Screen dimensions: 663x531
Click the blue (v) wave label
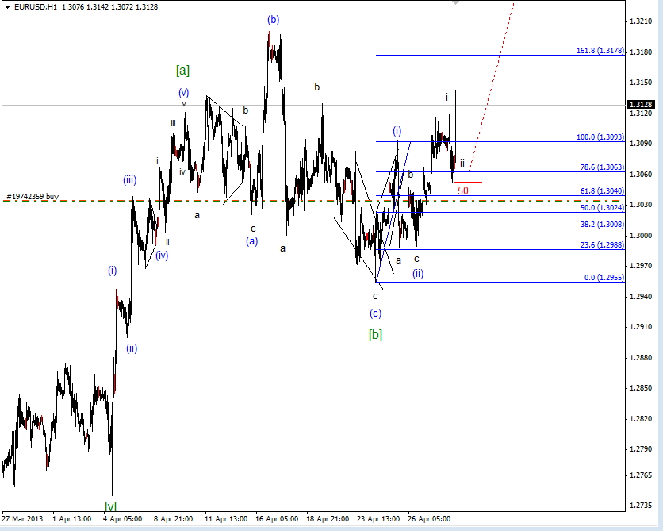183,93
